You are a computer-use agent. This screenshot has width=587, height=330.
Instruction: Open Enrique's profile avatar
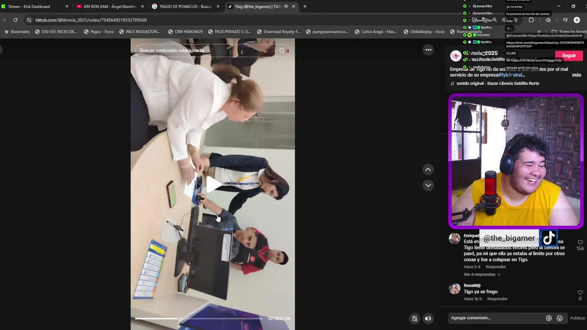(454, 239)
